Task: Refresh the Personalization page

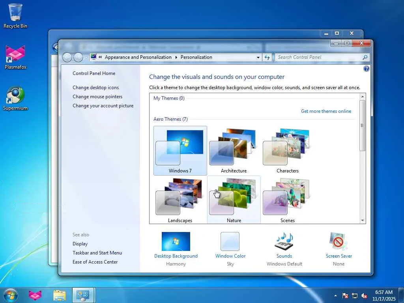Action: click(267, 57)
